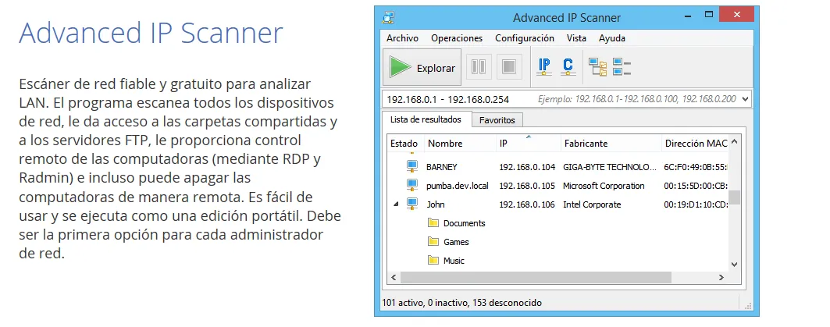Click the expand all tree toolbar icon
The width and height of the screenshot is (830, 327).
(598, 67)
